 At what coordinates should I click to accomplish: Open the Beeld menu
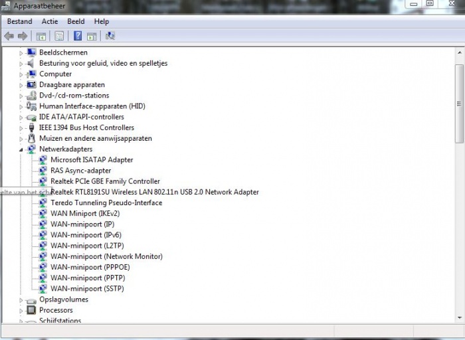(x=76, y=21)
